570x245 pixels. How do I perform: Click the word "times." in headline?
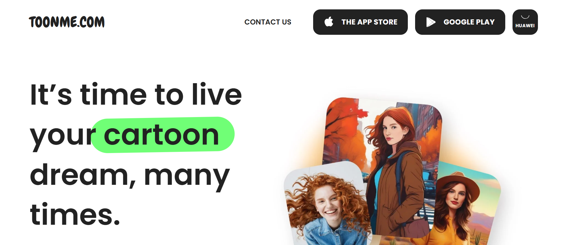(x=75, y=214)
